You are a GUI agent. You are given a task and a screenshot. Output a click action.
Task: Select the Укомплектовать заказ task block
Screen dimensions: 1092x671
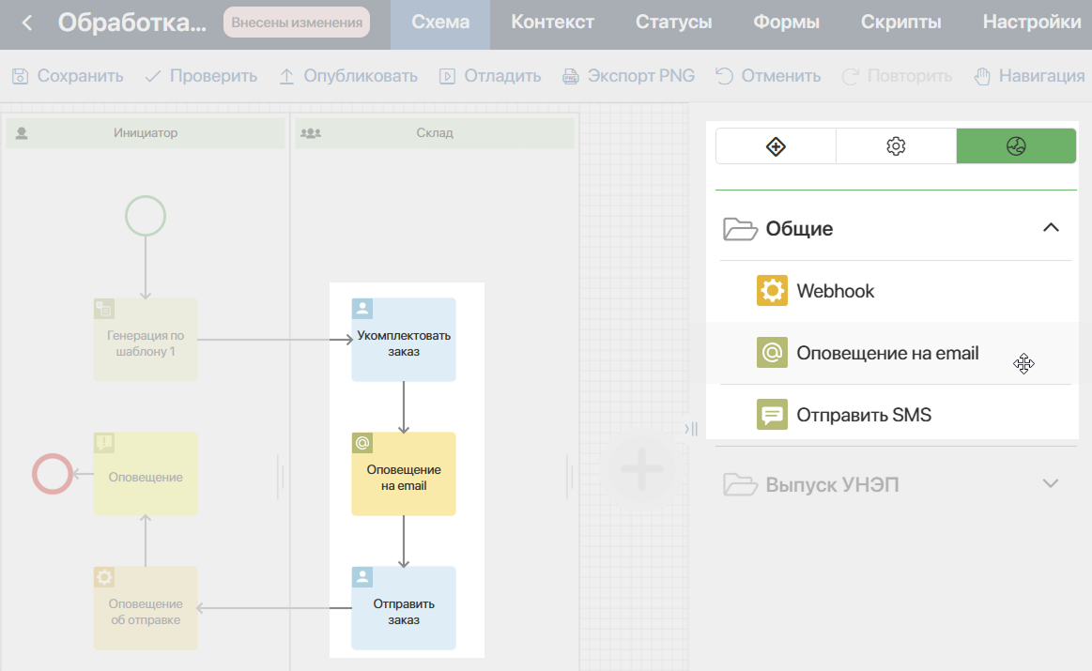tap(404, 340)
